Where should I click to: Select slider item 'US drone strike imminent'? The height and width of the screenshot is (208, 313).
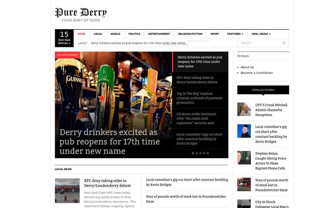[200, 119]
